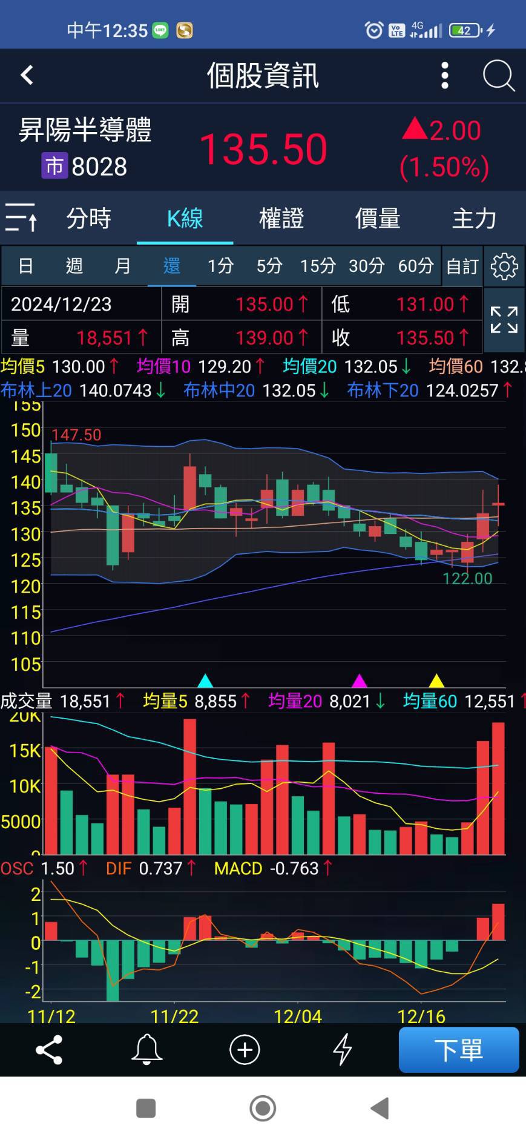Tap the cyan triangle chart marker
The height and width of the screenshot is (1140, 526).
tap(205, 680)
